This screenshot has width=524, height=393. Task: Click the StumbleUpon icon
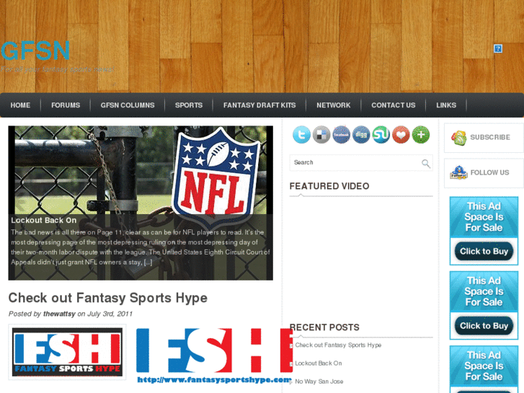coord(381,135)
